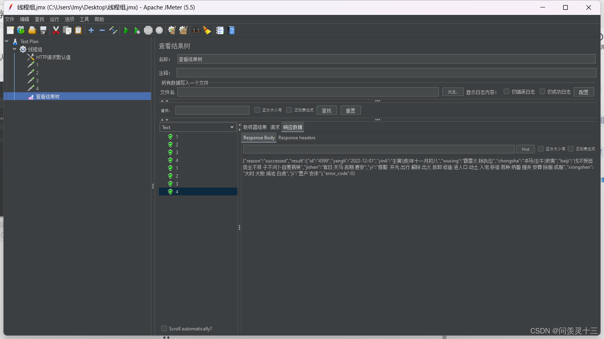The height and width of the screenshot is (339, 604).
Task: Open Help with the blue question mark icon
Action: point(231,30)
